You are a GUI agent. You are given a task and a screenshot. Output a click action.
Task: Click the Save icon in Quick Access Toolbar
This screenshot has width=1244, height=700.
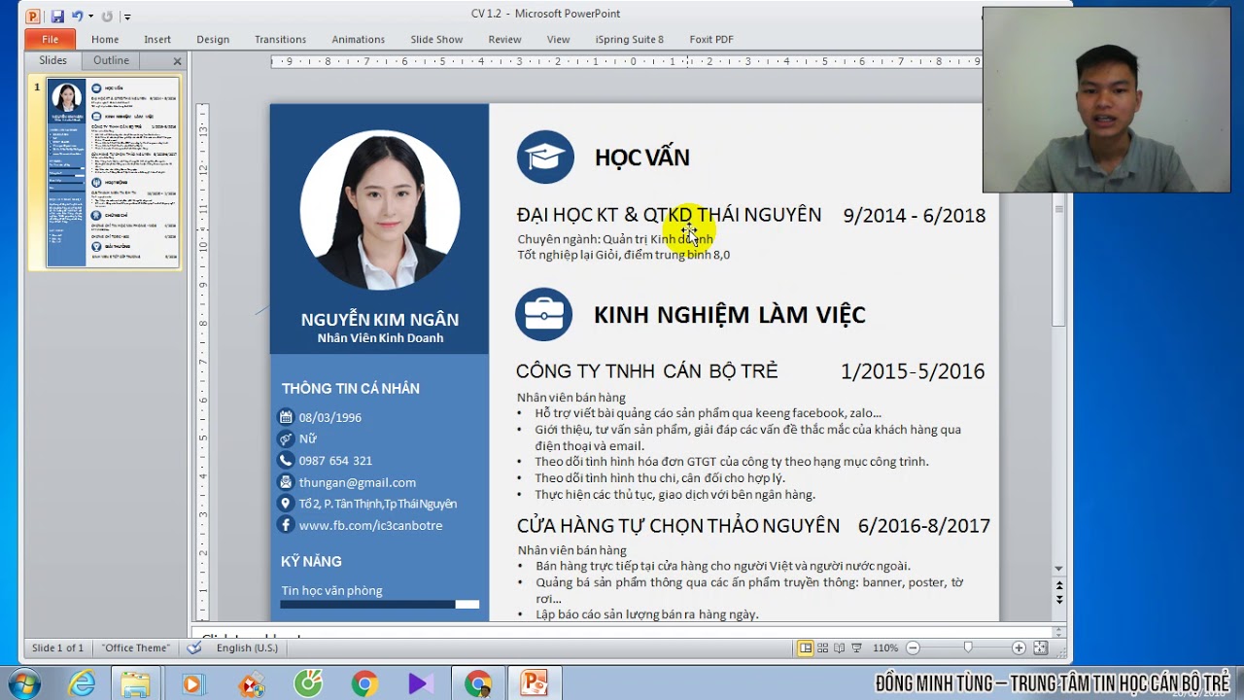(x=57, y=16)
